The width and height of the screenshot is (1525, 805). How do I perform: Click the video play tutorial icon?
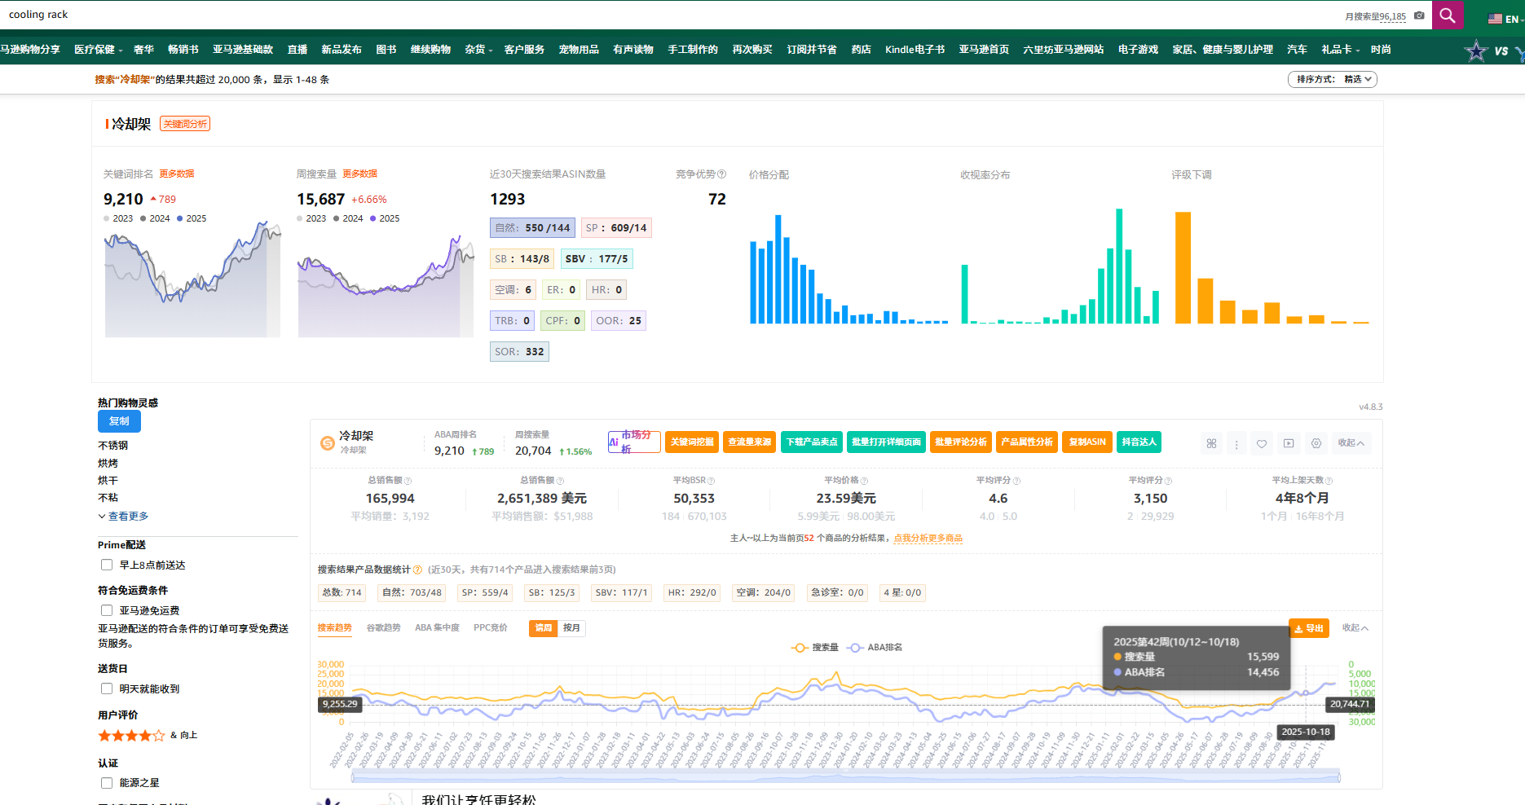(1289, 443)
